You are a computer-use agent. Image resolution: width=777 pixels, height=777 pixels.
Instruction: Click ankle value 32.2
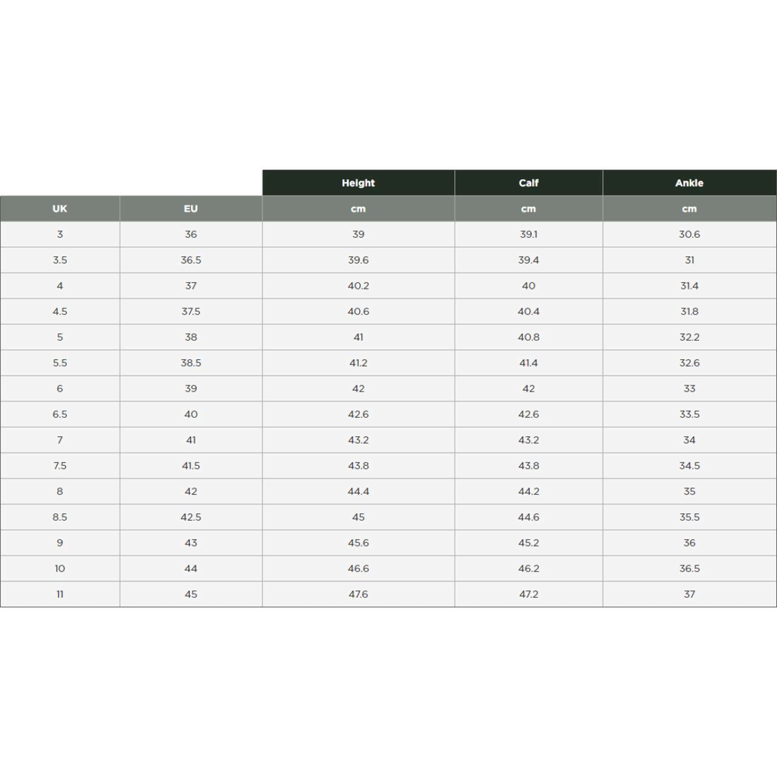pos(689,337)
